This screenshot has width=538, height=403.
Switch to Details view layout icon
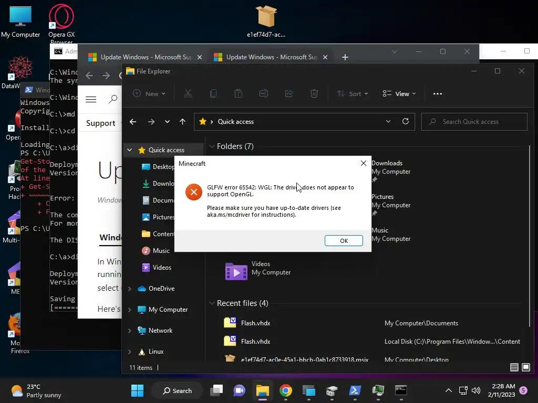pos(514,367)
